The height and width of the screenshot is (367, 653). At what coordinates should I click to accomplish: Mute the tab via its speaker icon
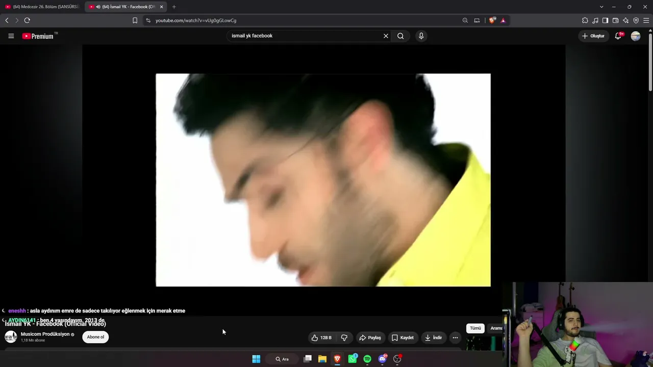(x=98, y=7)
